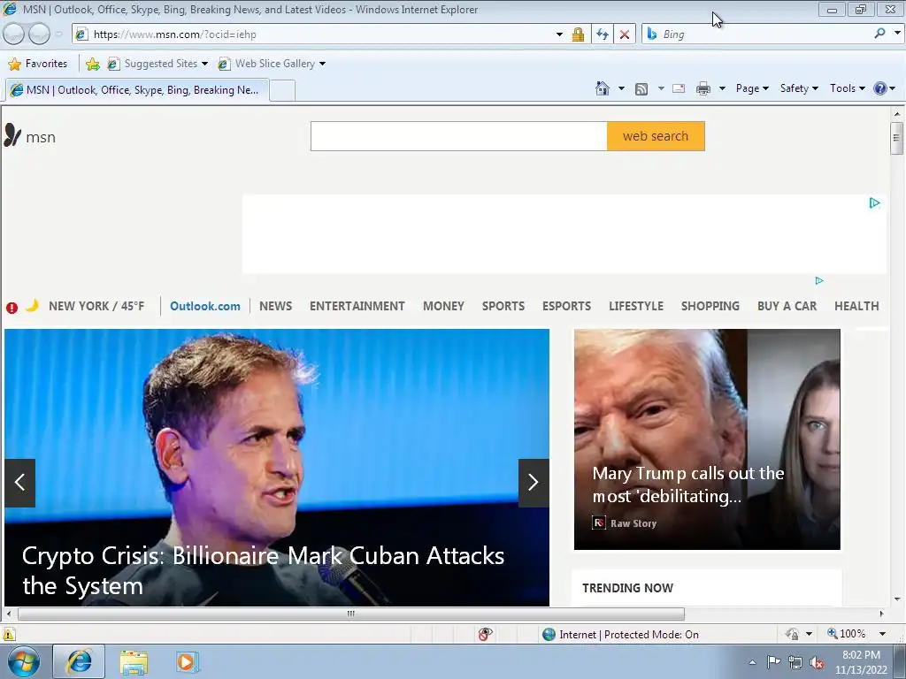The width and height of the screenshot is (906, 679).
Task: Open the Outlook.com link
Action: 205,306
